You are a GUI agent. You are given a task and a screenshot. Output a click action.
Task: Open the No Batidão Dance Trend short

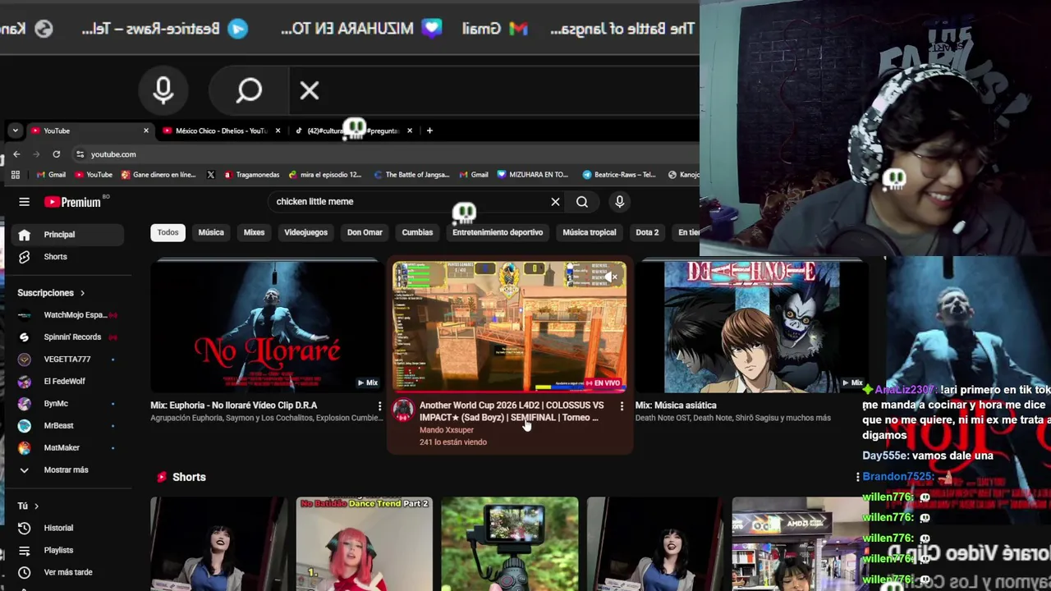364,543
